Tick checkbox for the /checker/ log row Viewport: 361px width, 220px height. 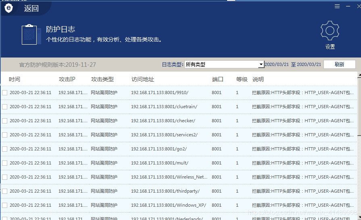(x=4, y=121)
